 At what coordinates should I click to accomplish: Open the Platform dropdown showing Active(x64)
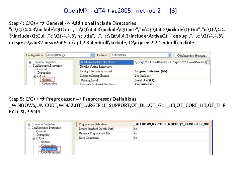tap(141, 55)
